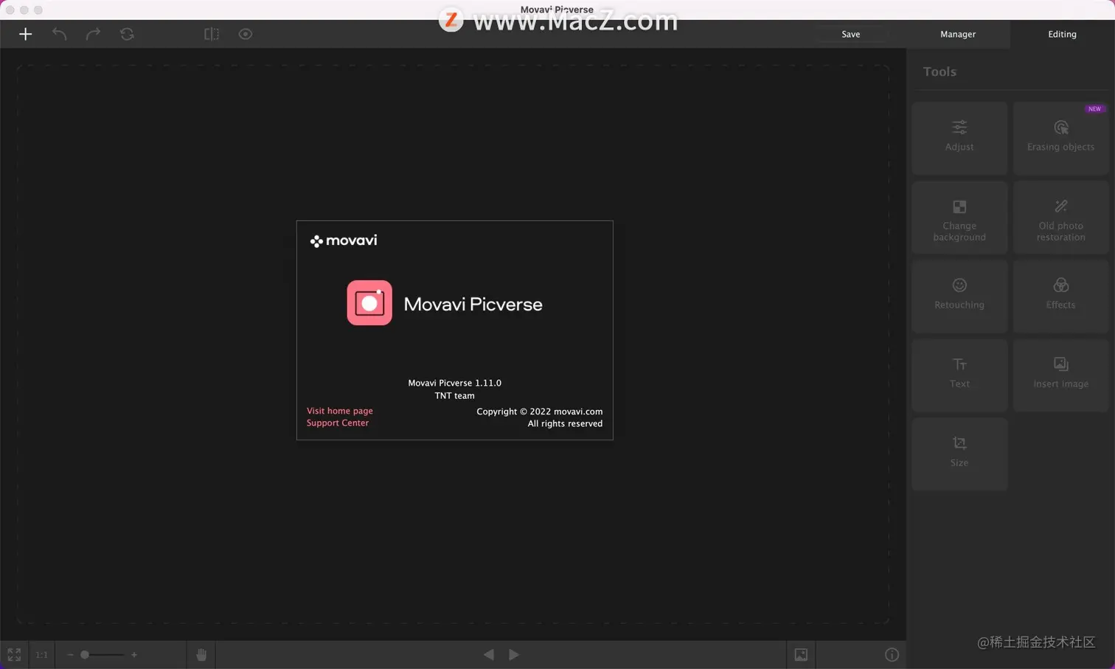Open the Erasing objects tool

tap(1060, 138)
